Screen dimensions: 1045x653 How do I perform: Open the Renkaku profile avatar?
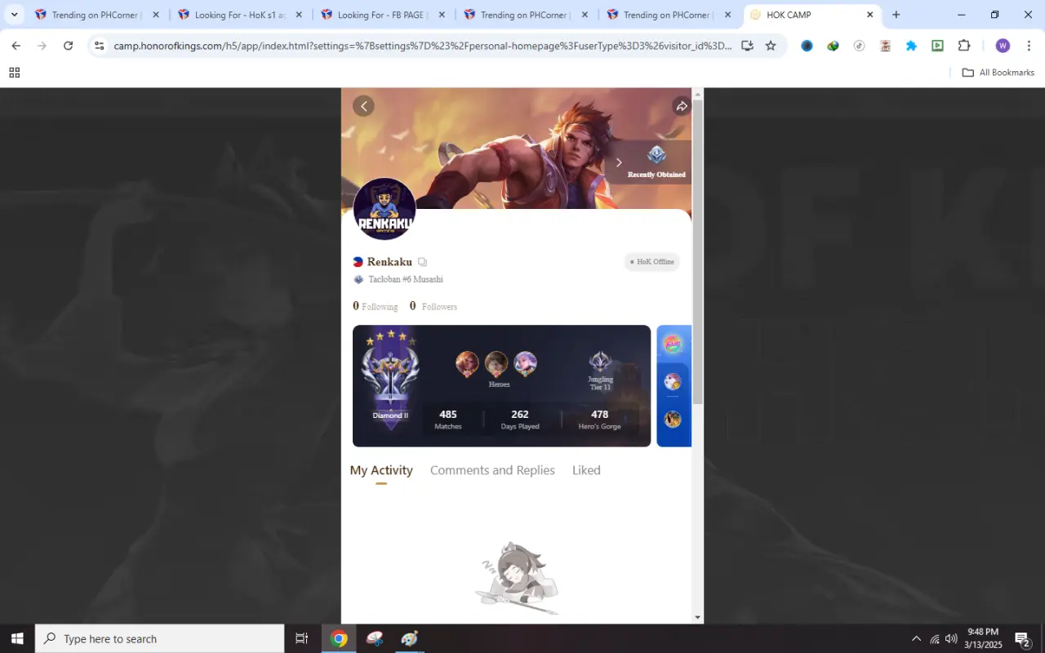point(385,209)
